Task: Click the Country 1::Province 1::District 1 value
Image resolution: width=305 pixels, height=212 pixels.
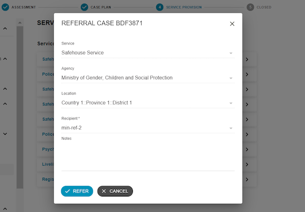Action: pyautogui.click(x=97, y=102)
